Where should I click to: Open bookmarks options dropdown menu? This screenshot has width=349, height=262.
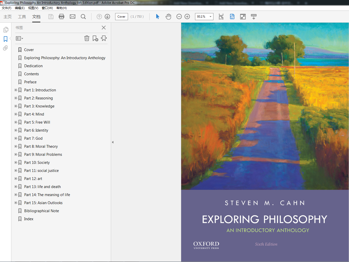[19, 39]
